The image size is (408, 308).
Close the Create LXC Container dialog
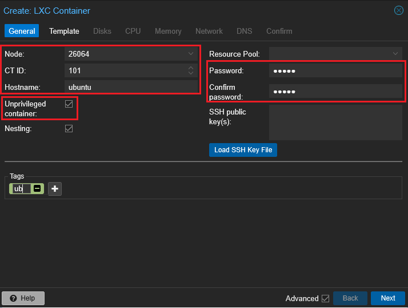(x=399, y=10)
